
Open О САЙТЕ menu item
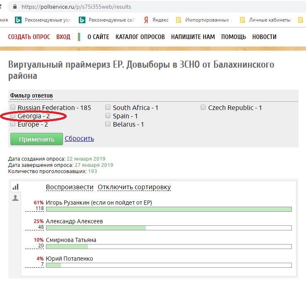click(x=98, y=37)
